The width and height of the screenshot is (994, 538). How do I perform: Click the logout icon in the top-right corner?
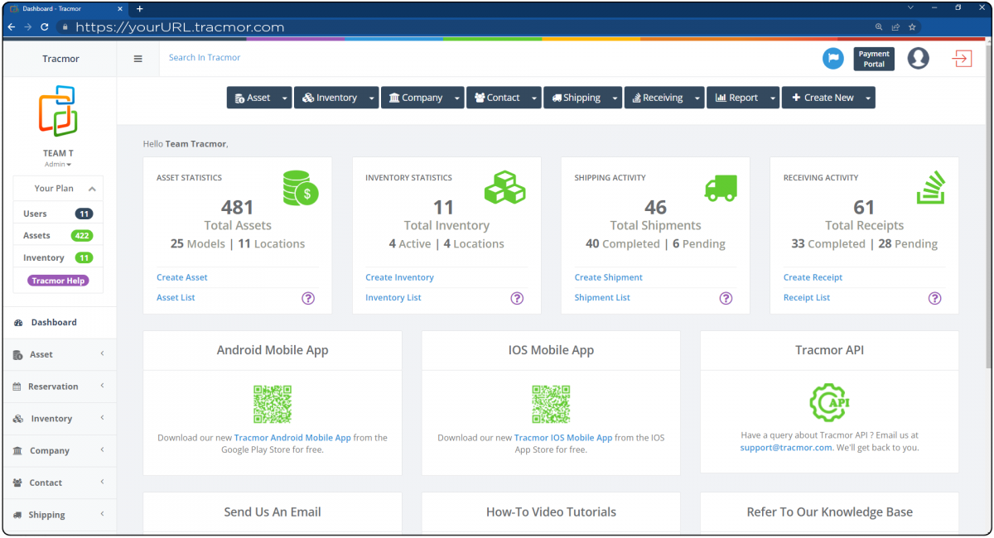coord(961,58)
